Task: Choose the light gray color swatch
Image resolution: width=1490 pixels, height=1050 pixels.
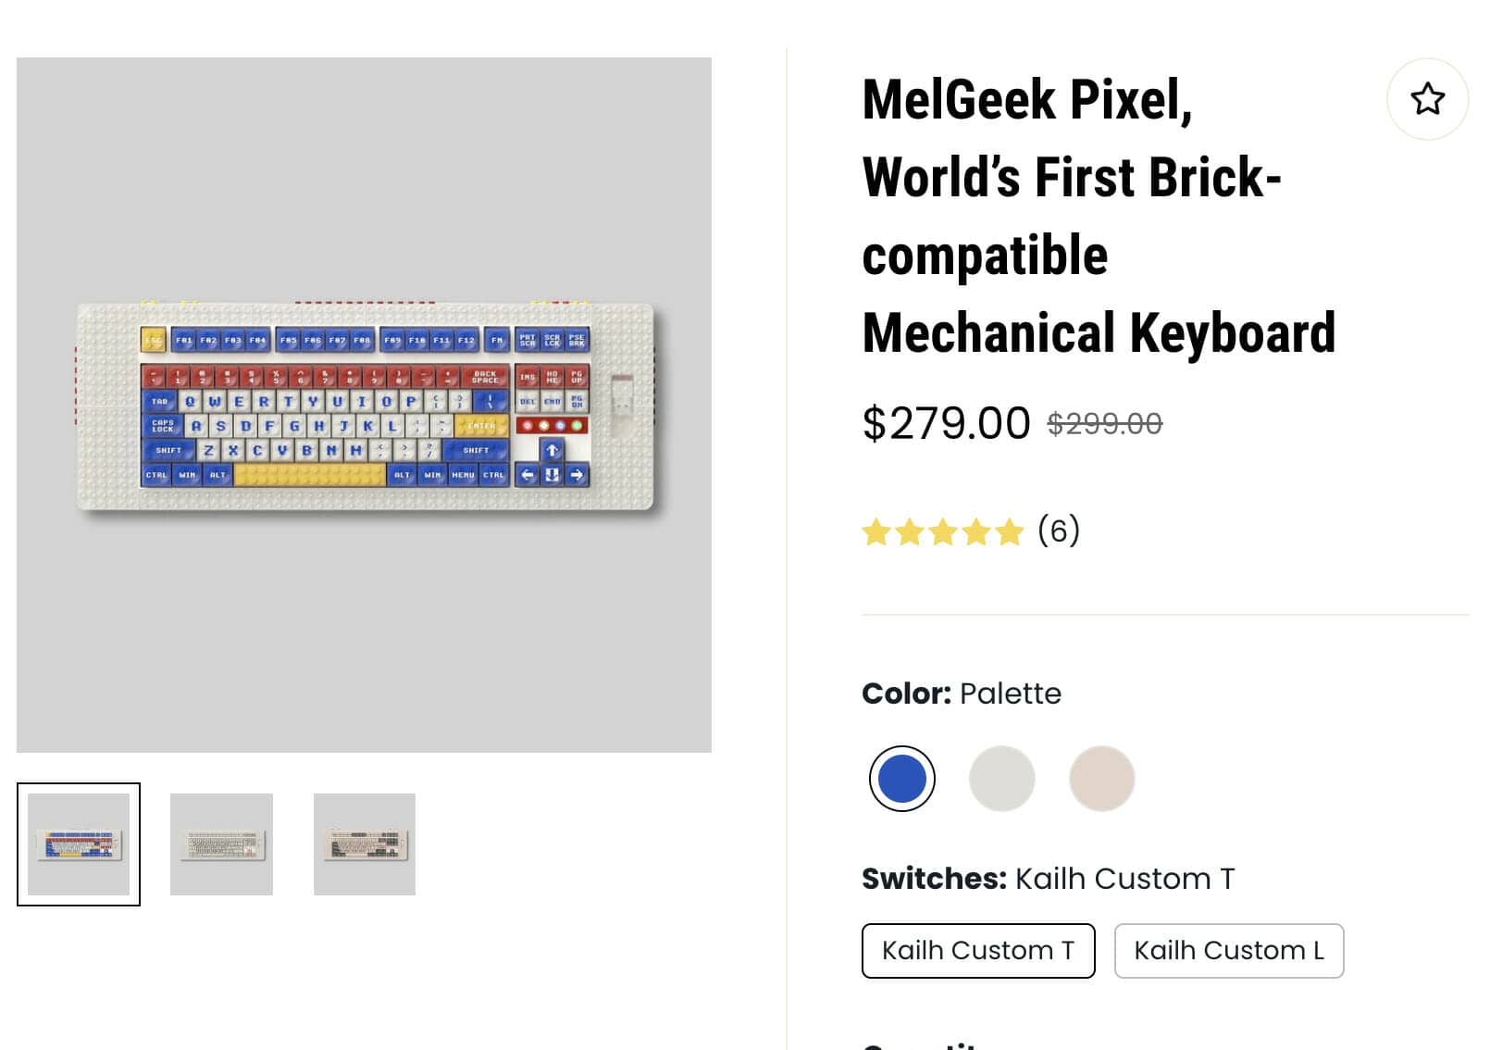Action: coord(1001,779)
